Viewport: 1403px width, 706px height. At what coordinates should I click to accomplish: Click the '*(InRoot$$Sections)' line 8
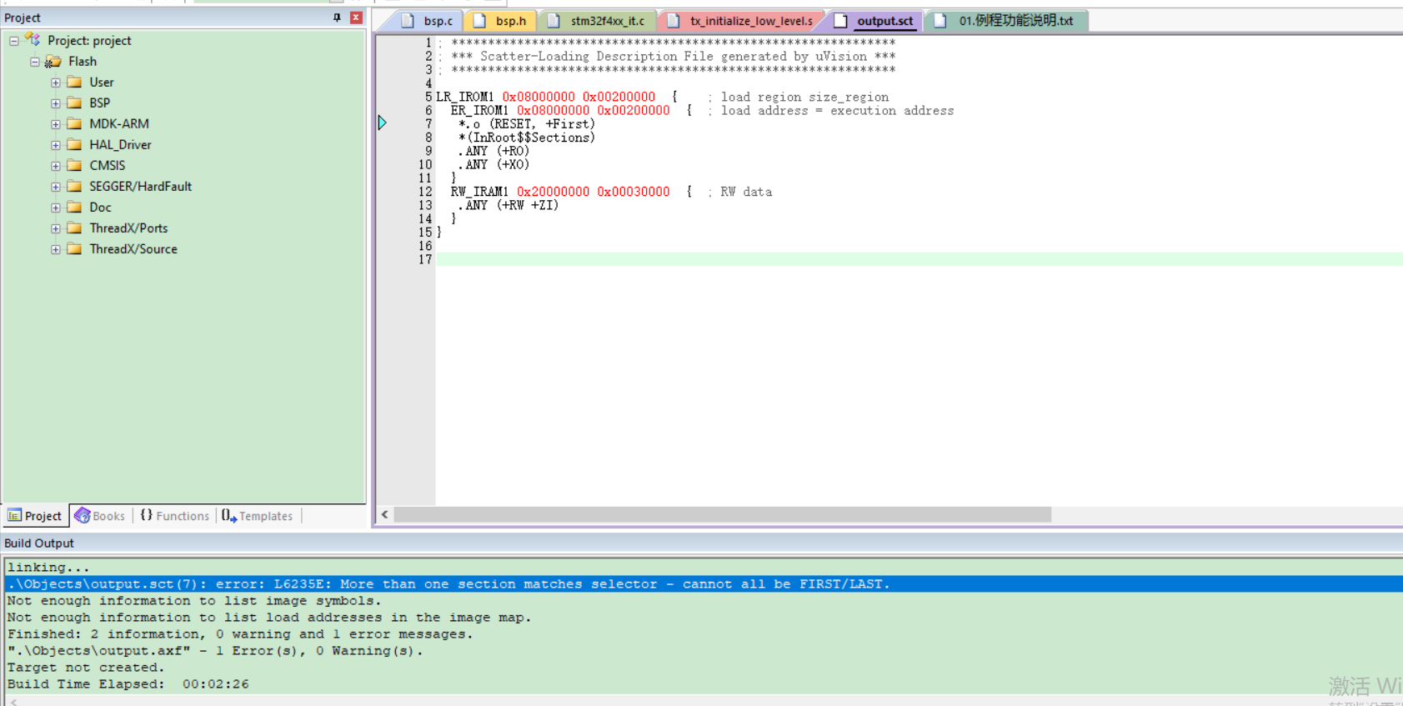[x=527, y=138]
